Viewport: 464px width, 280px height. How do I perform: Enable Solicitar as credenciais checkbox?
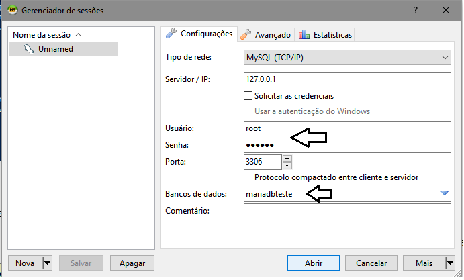pos(249,96)
